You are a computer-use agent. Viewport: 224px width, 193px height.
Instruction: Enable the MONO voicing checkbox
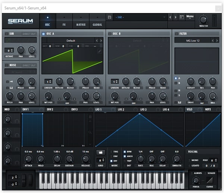189,160
